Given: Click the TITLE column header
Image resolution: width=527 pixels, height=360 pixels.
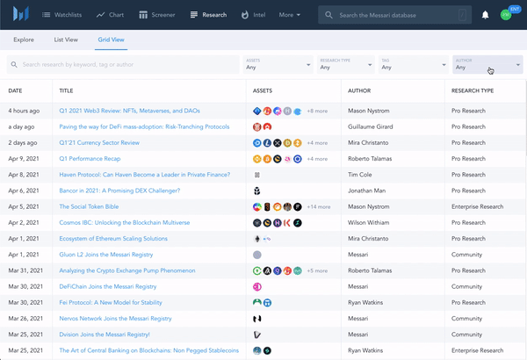Looking at the screenshot, I should 66,90.
